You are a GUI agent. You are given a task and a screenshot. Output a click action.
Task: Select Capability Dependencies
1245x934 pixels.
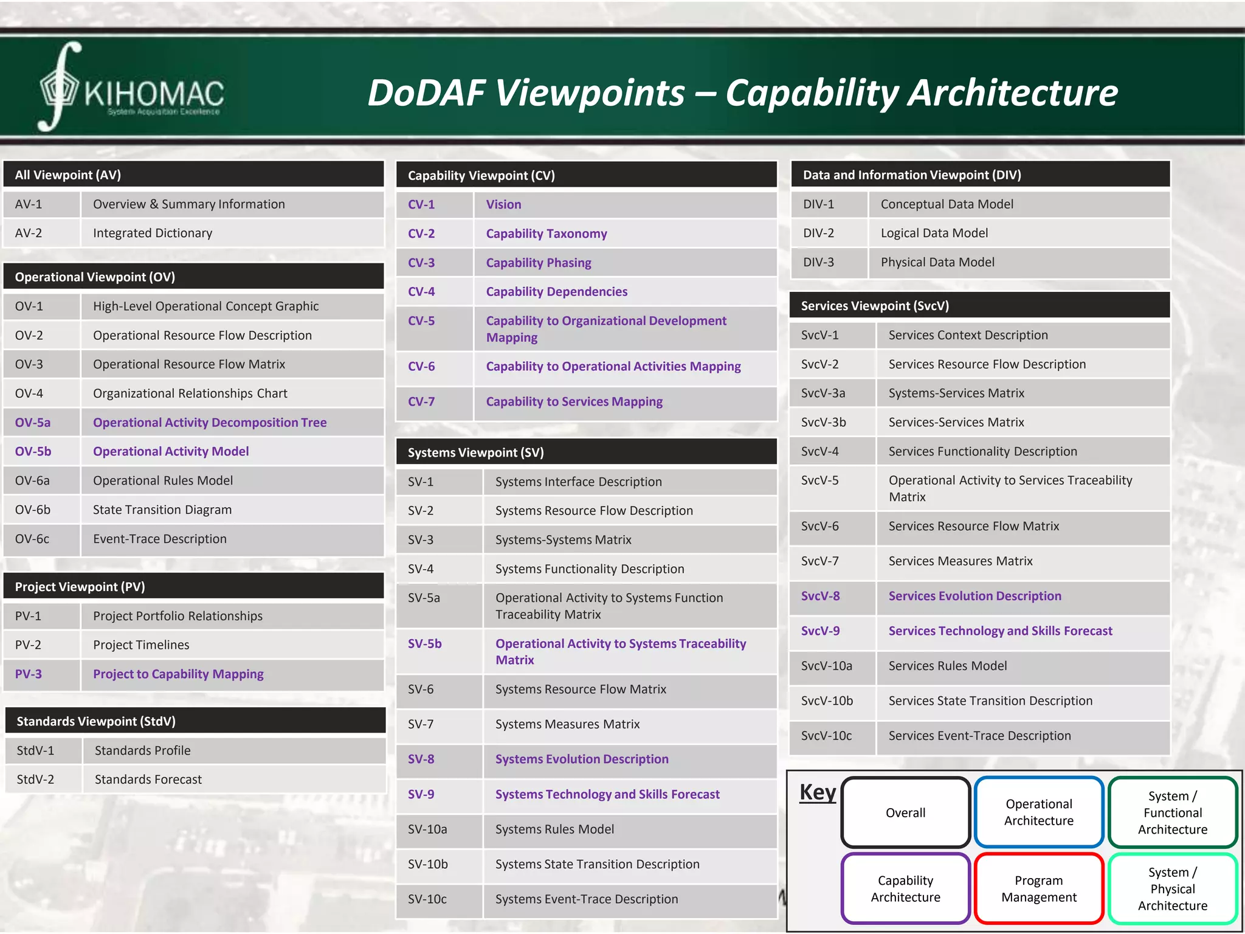click(x=557, y=292)
